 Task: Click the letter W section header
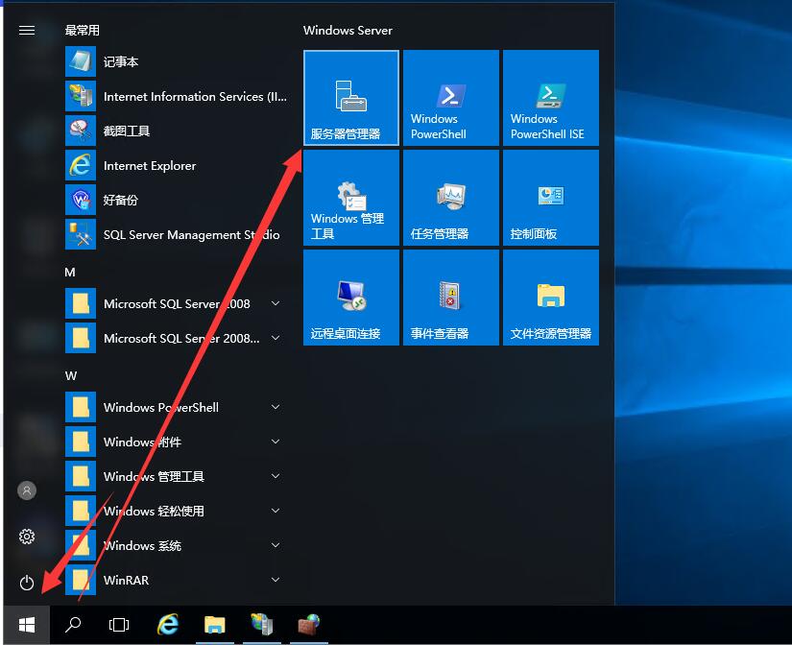click(x=71, y=376)
